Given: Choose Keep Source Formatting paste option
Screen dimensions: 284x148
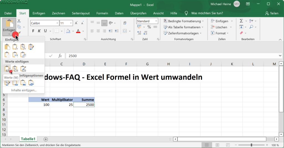Looking at the screenshot, I should coord(31,47).
